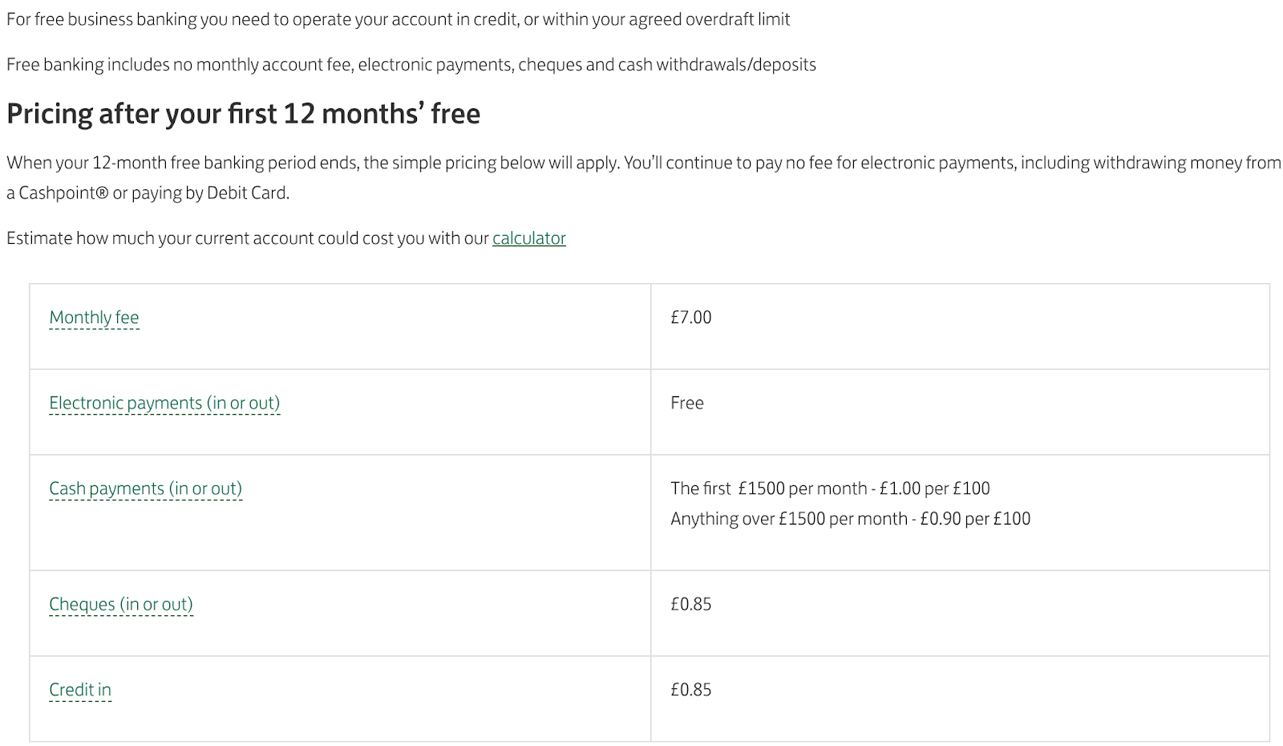This screenshot has height=746, width=1283.
Task: Click the sentence about operating your account in credit
Action: click(399, 19)
